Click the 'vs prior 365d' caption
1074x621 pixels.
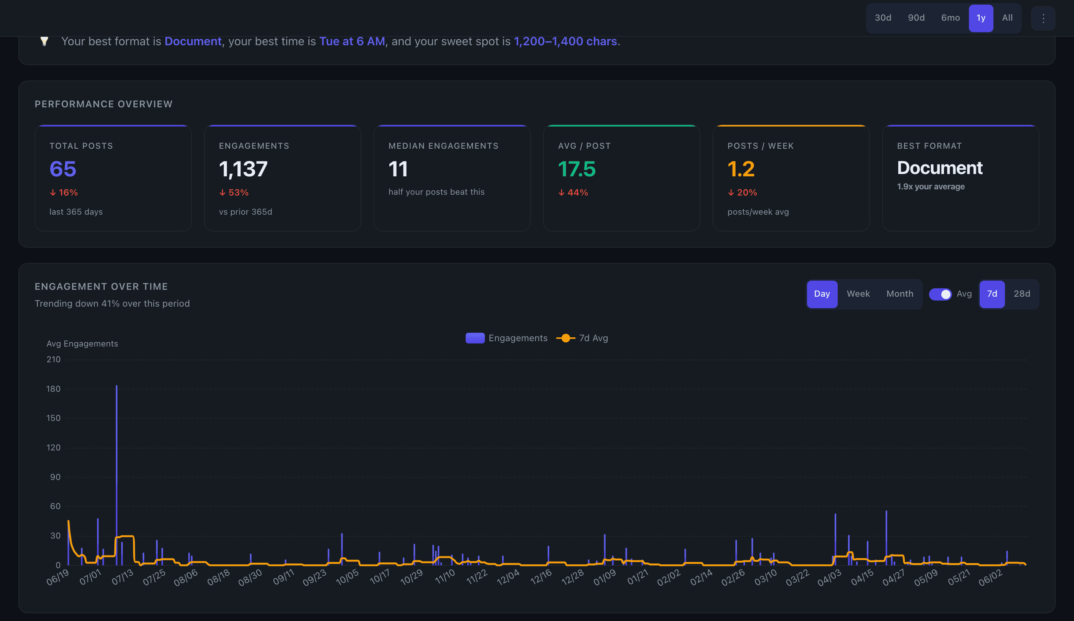(245, 212)
